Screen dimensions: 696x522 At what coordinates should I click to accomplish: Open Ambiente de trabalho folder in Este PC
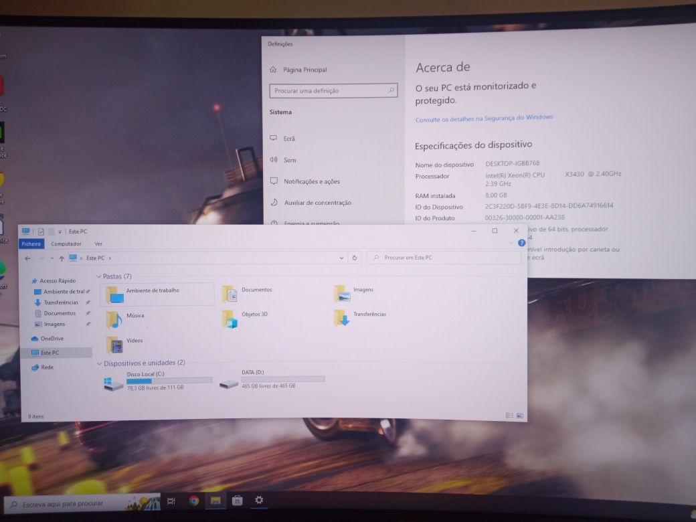coord(157,294)
